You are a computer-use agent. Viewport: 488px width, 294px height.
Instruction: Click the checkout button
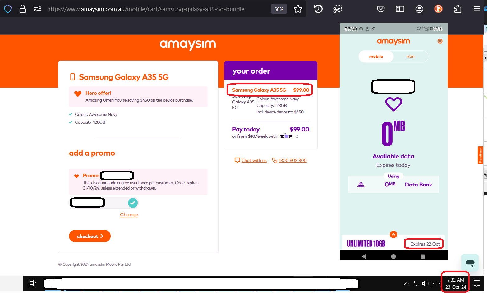pos(90,236)
